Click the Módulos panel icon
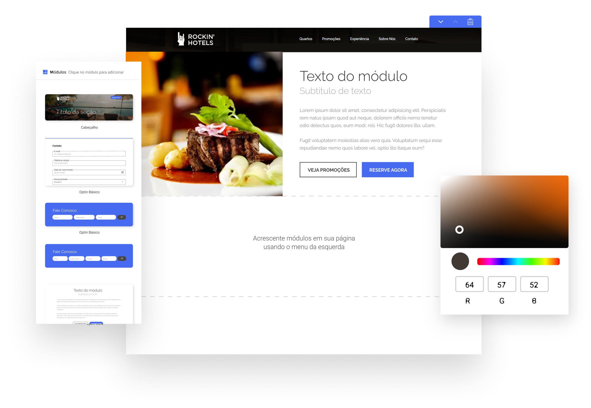 (44, 72)
